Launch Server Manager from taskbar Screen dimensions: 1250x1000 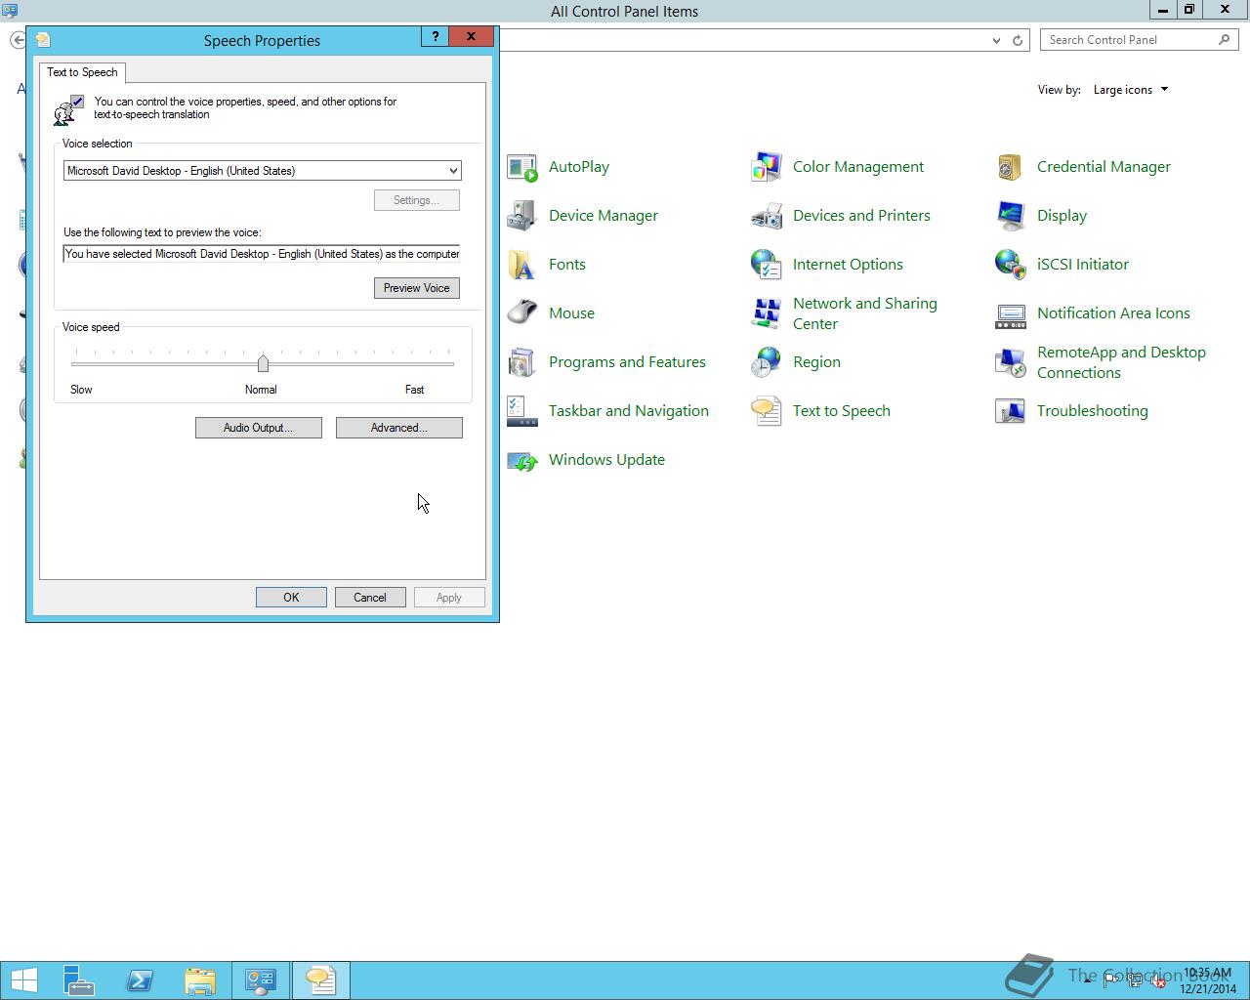[x=79, y=980]
